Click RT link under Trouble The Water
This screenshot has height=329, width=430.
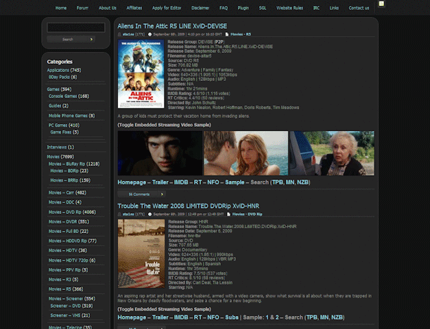[198, 317]
